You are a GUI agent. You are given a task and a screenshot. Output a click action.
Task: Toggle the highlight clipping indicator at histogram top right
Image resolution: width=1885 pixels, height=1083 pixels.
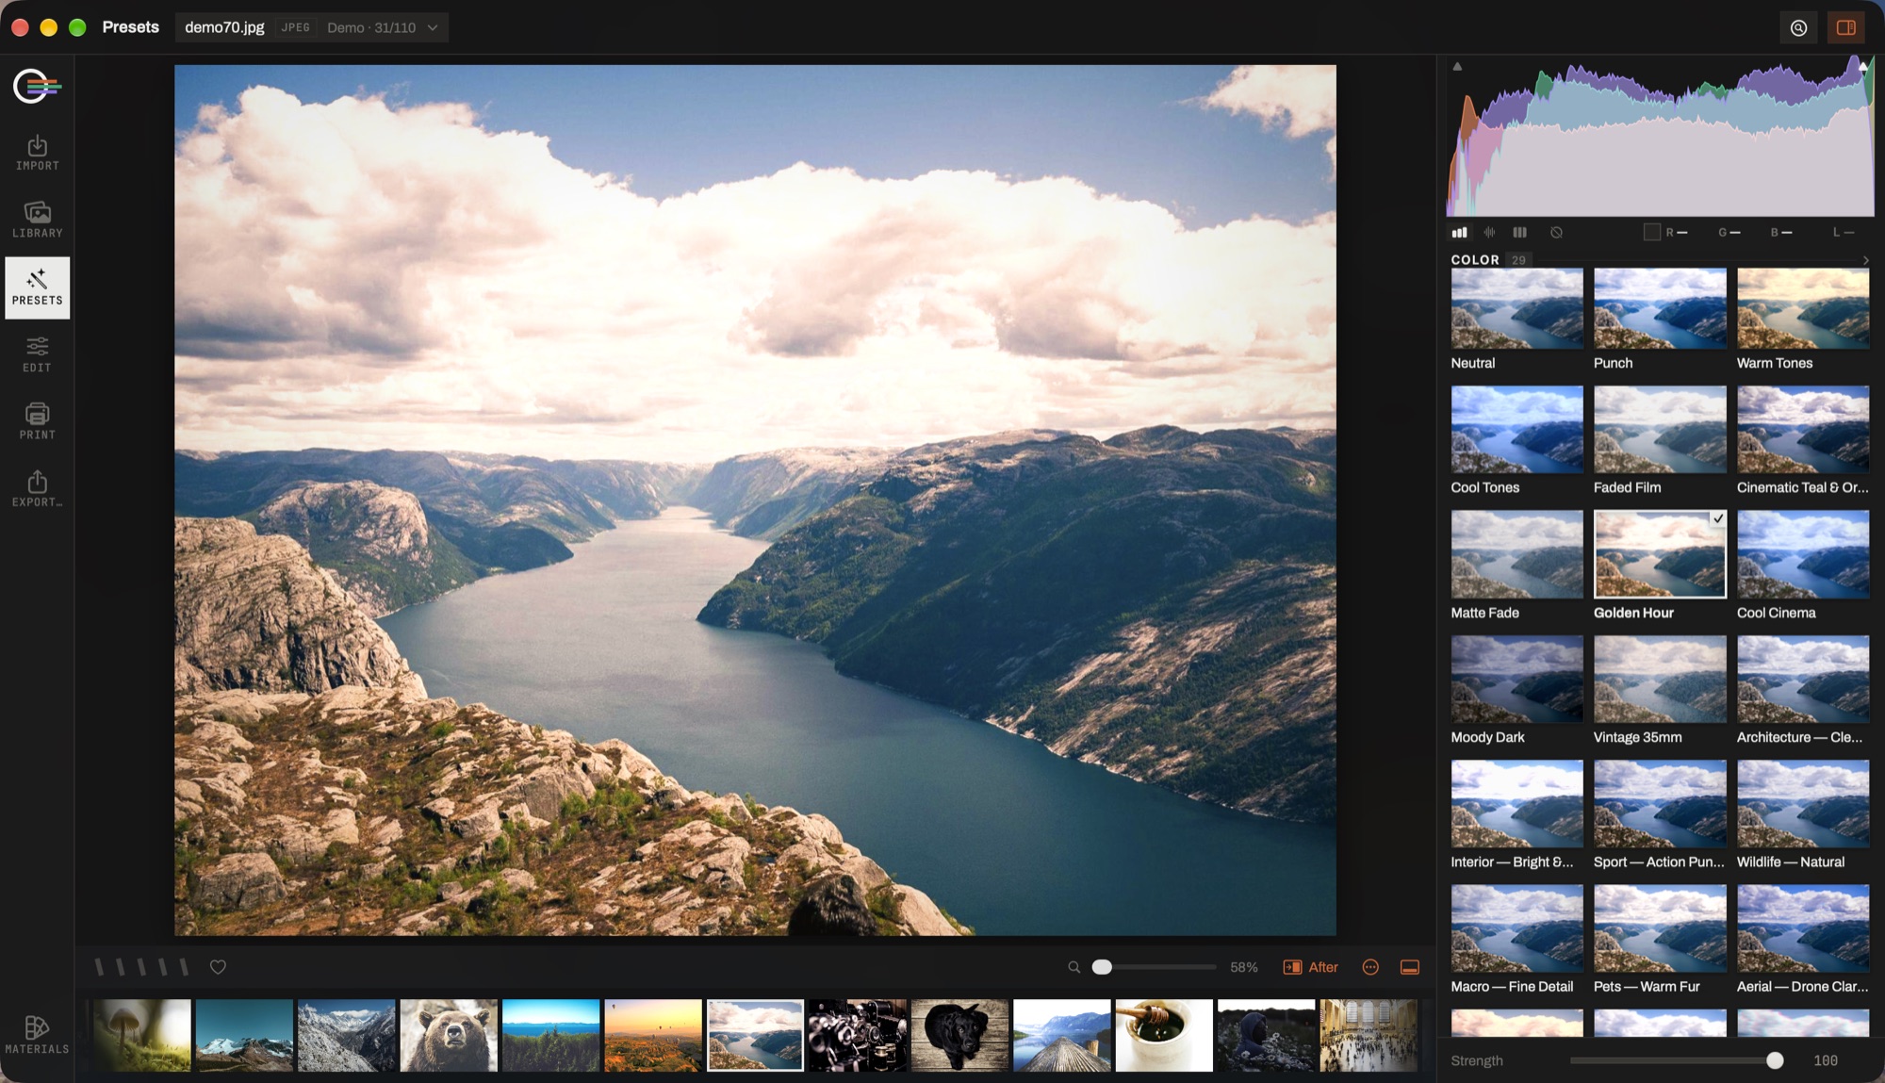click(x=1863, y=66)
